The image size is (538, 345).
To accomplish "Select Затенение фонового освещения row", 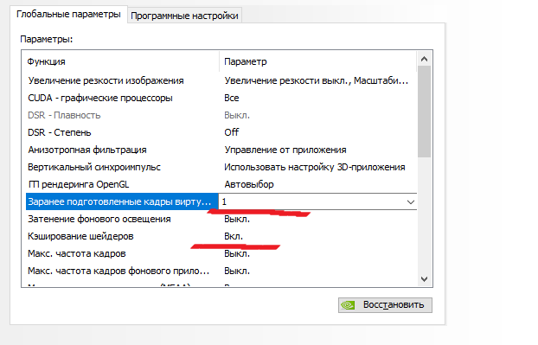I will pyautogui.click(x=221, y=219).
